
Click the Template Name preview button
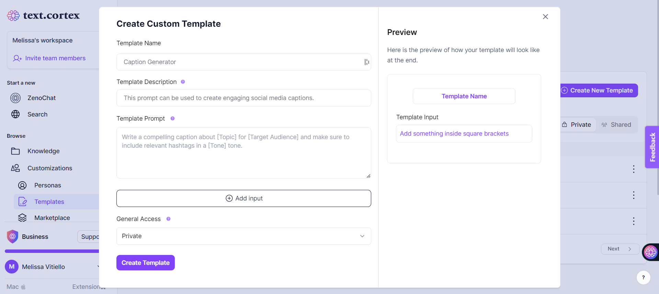[x=464, y=96]
